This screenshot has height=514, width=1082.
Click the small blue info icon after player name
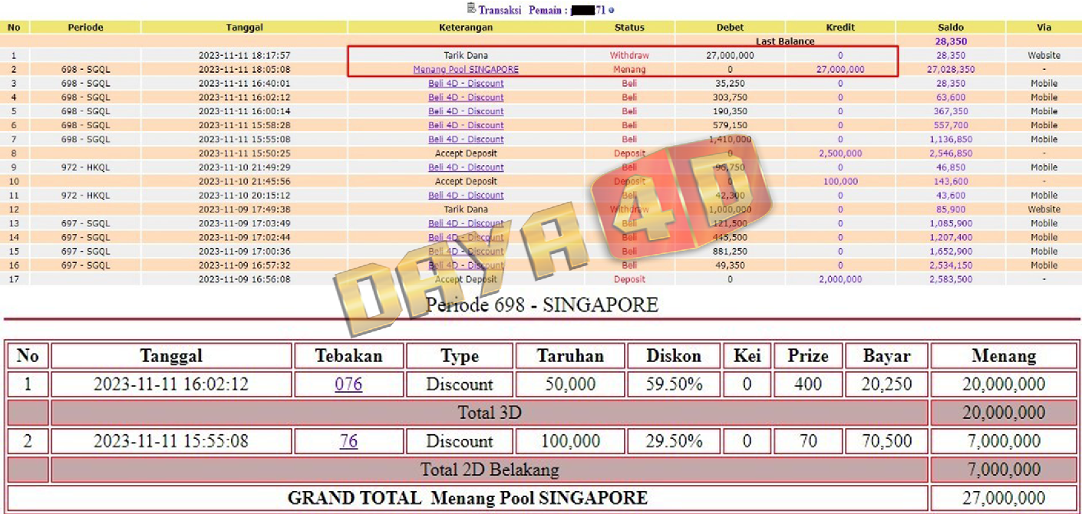pyautogui.click(x=612, y=11)
